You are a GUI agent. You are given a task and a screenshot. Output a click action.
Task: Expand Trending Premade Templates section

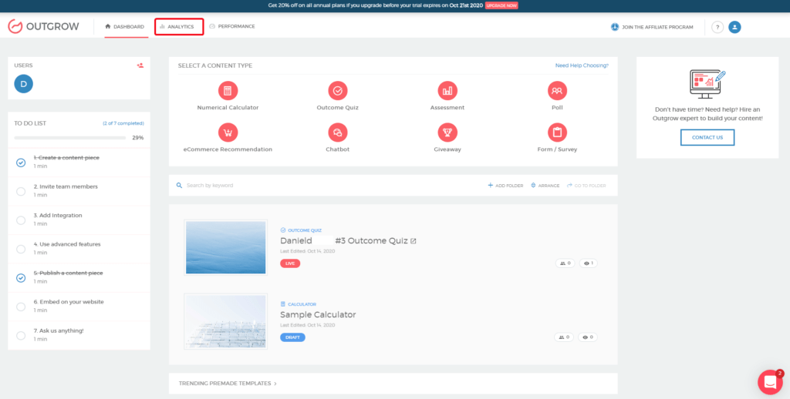pos(228,384)
